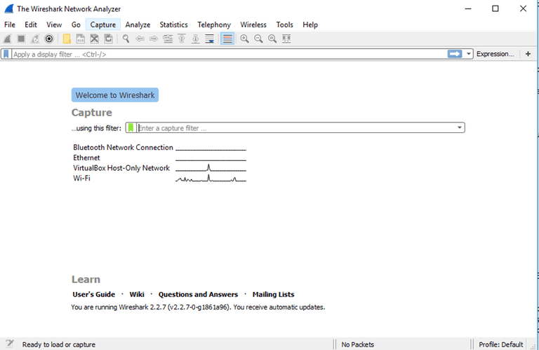Open the Go menu
Screen dimensions: 539x350
point(76,24)
